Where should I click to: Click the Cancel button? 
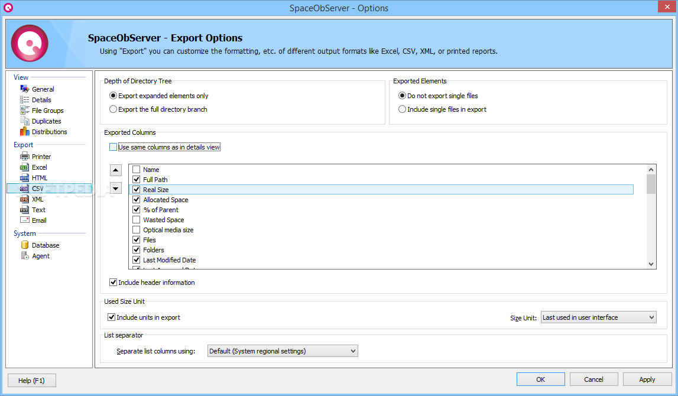coord(593,379)
